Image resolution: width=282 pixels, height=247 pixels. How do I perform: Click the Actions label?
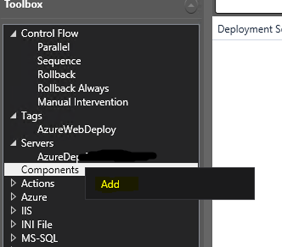38,184
